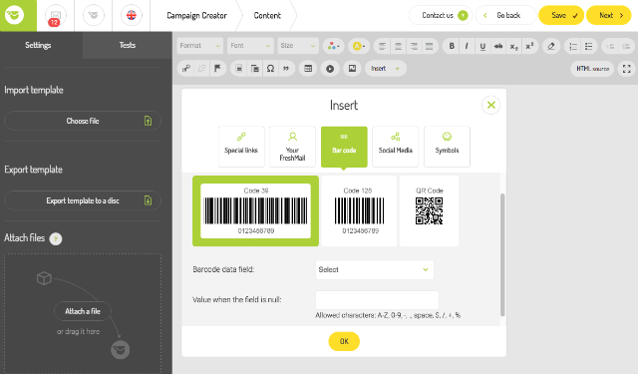
Task: Toggle subscript formatting
Action: (x=514, y=47)
